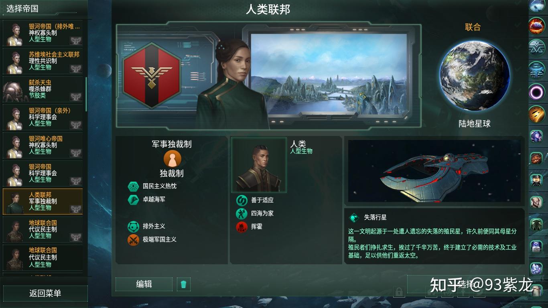Click the orange 独裁制 authority icon
The height and width of the screenshot is (308, 548).
pos(173,159)
